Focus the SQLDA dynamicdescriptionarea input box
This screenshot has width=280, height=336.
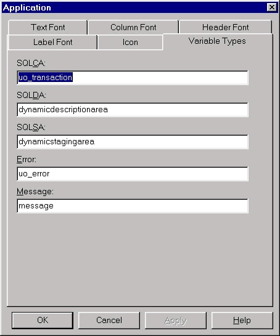[133, 110]
